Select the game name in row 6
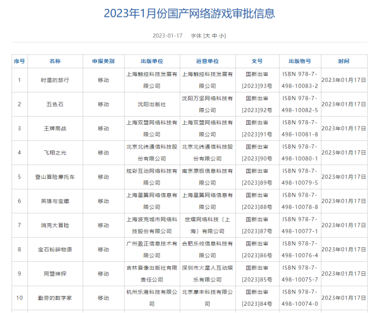Screen dimensions: 380x313 tap(55, 201)
